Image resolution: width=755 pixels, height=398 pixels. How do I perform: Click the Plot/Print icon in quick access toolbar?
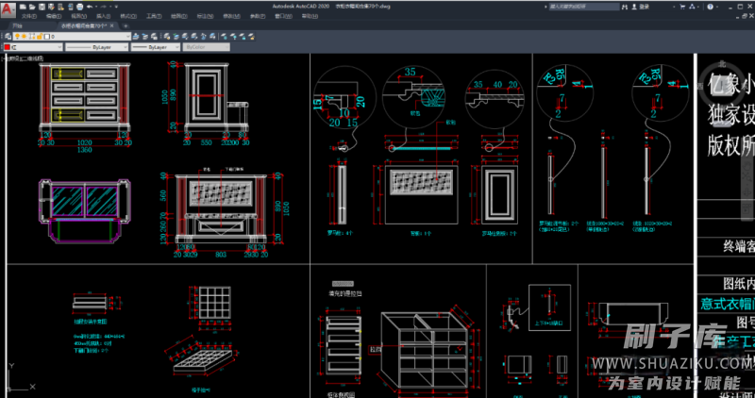click(x=79, y=6)
